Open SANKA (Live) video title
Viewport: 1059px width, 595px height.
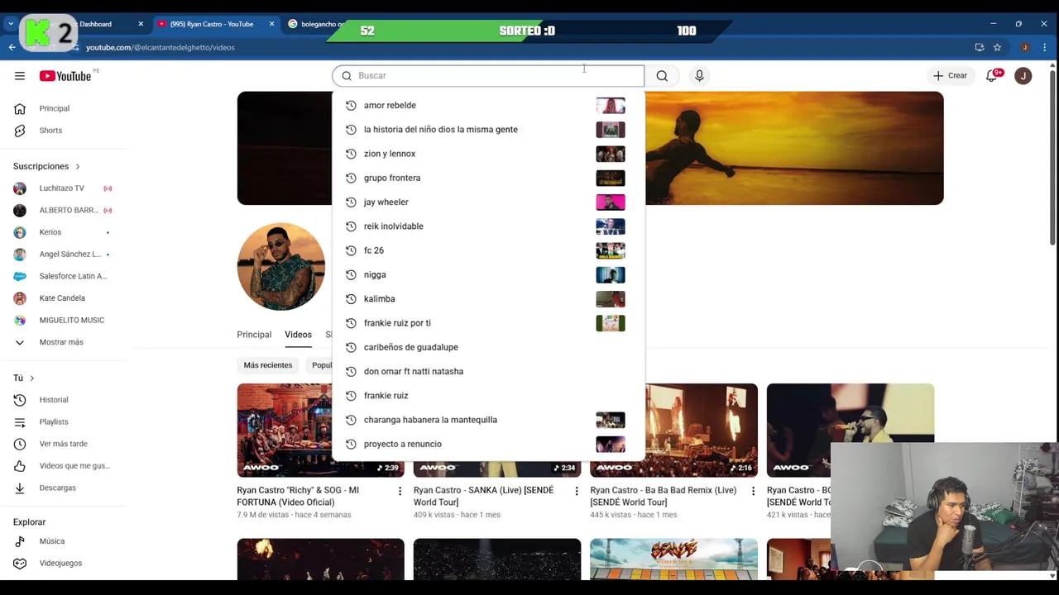click(x=483, y=496)
